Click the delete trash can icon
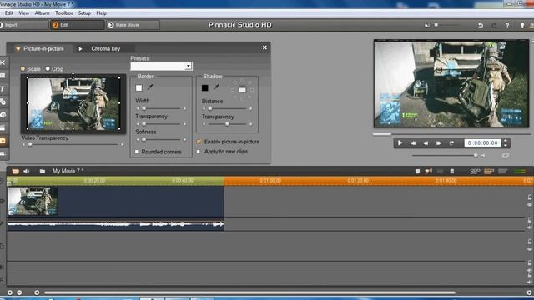This screenshot has width=534, height=300. pyautogui.click(x=452, y=171)
